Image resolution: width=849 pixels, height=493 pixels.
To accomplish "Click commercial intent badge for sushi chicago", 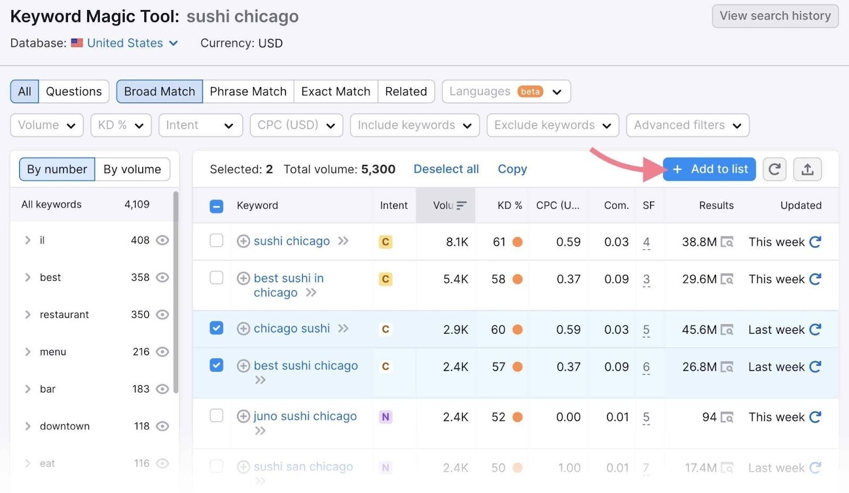I will [x=386, y=242].
